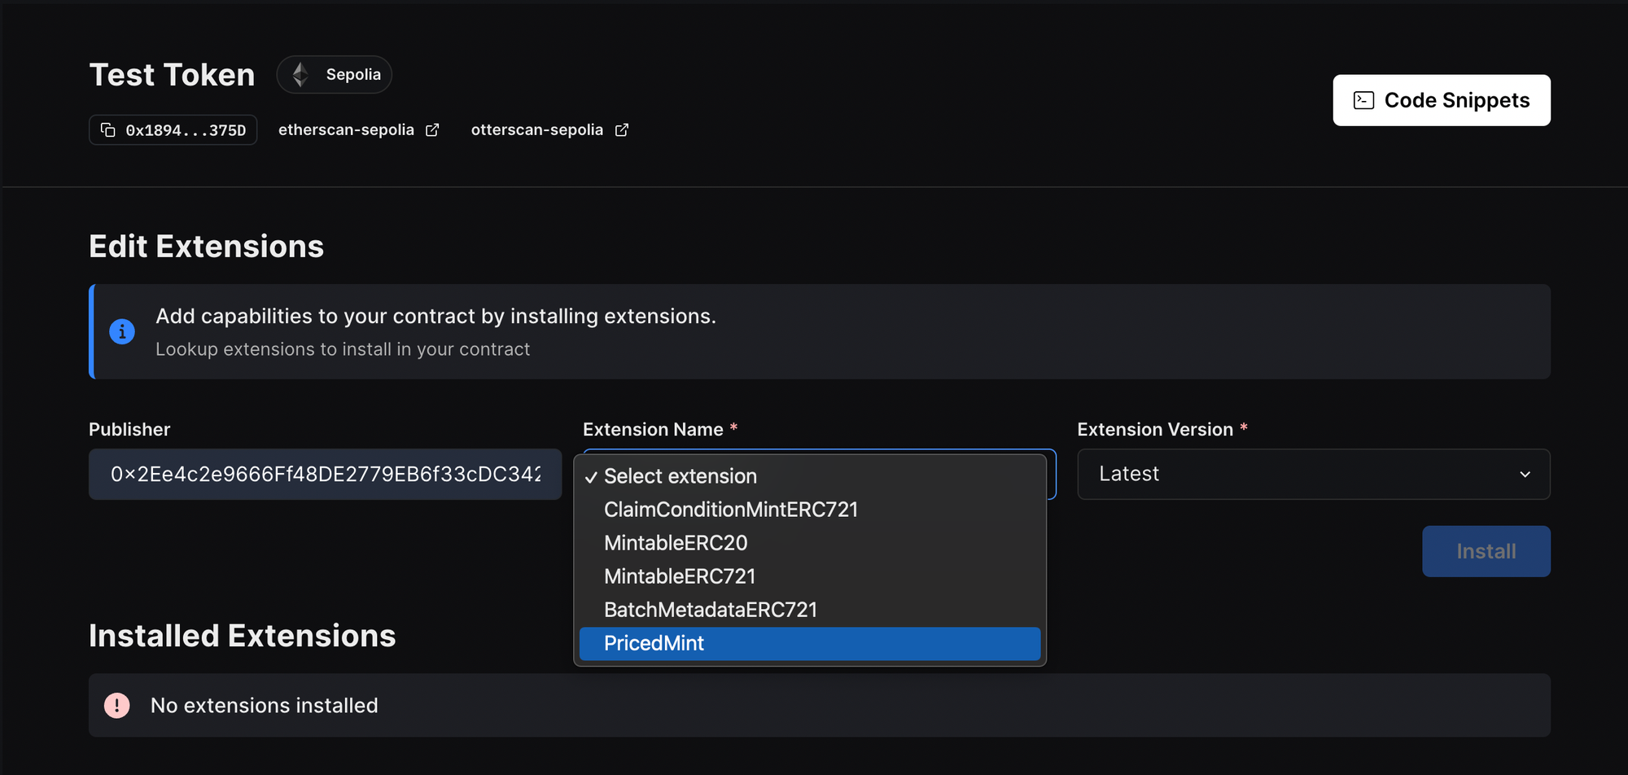Pick MintableERC721 from extension list
The height and width of the screenshot is (775, 1628).
(680, 576)
